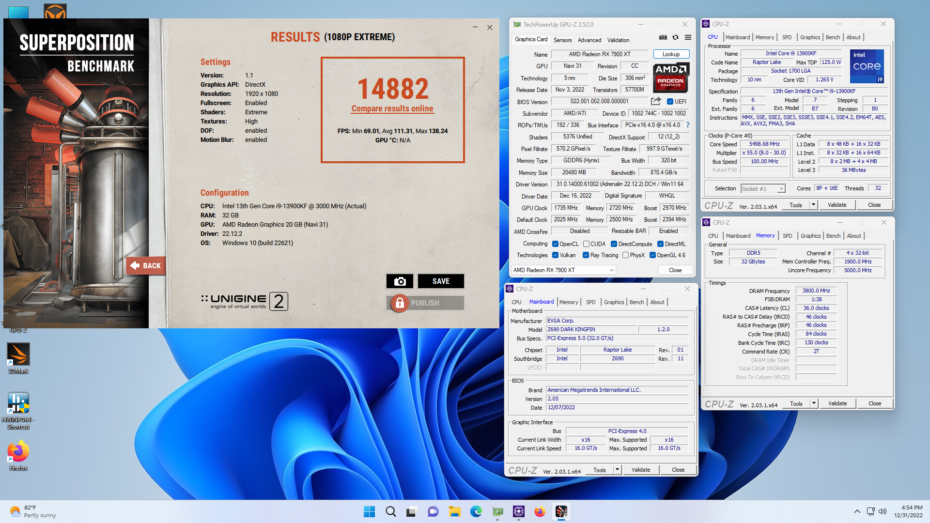Click the Driver Version field in GPU-Z
The height and width of the screenshot is (523, 930).
click(x=620, y=184)
